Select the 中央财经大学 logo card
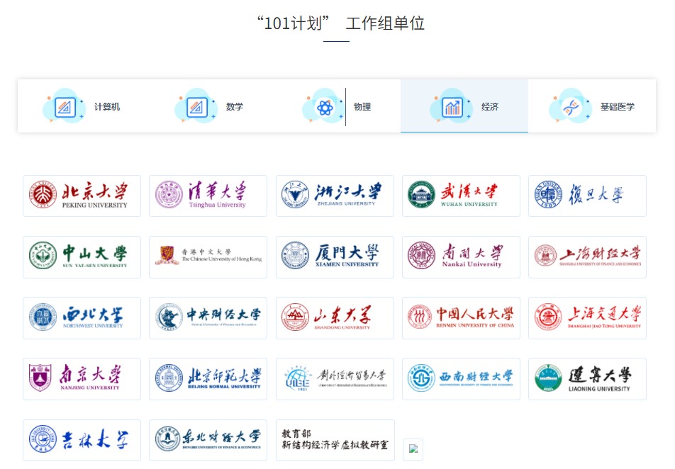675x469 pixels. (x=208, y=318)
